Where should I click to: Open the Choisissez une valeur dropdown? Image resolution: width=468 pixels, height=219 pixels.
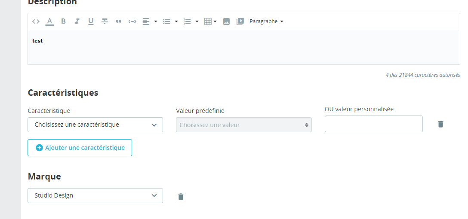pyautogui.click(x=244, y=125)
